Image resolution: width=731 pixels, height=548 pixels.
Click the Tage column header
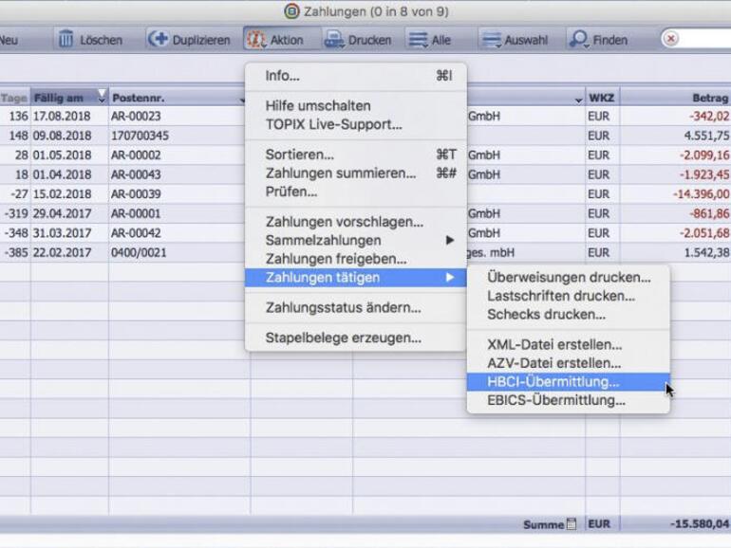coord(14,98)
